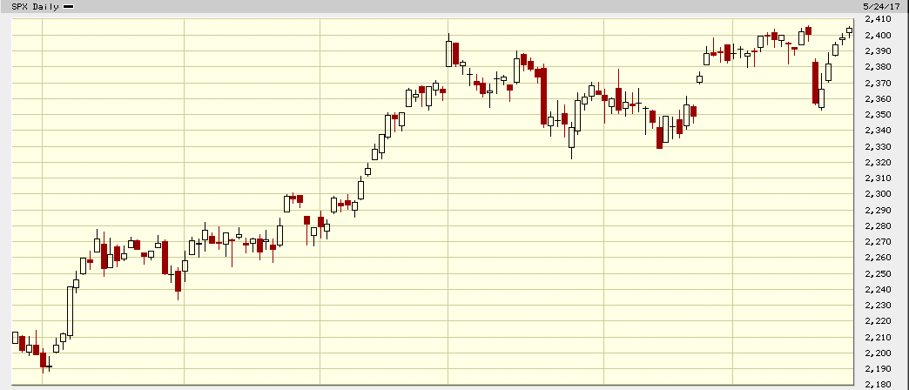
Task: Select the 2,290 price axis label
Action: (878, 210)
